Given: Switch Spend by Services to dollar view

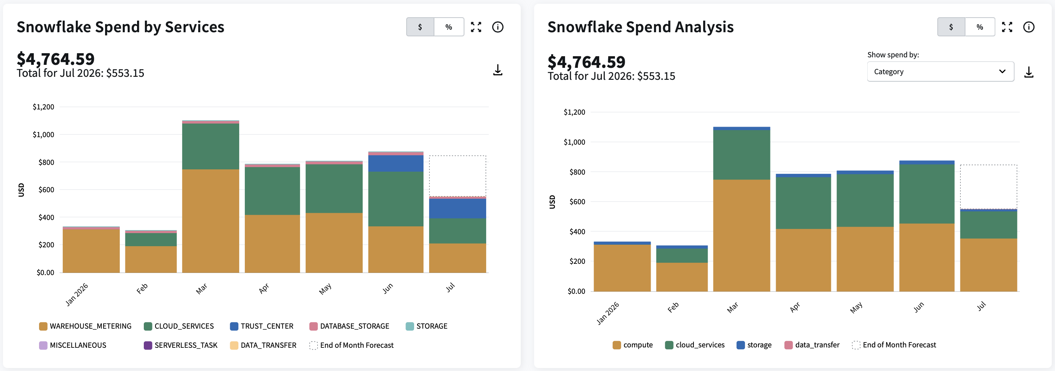Looking at the screenshot, I should tap(420, 27).
